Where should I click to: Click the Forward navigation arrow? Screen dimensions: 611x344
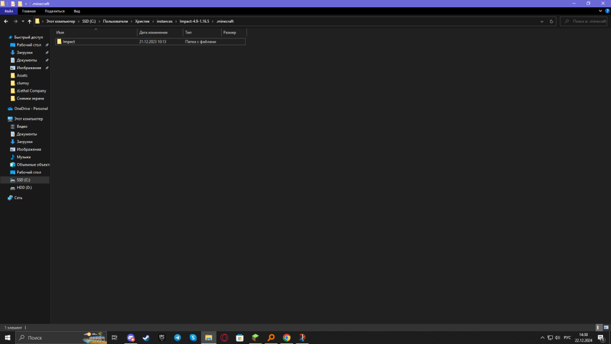(15, 21)
